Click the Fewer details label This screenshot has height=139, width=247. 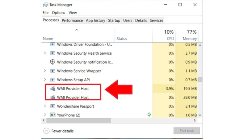[62, 131]
